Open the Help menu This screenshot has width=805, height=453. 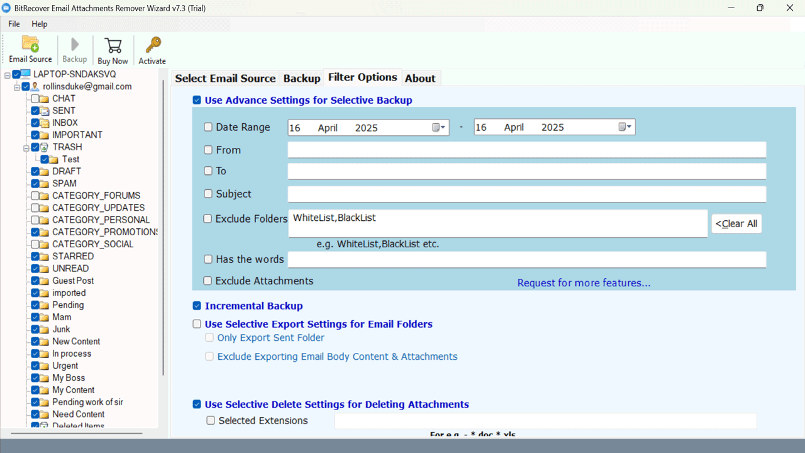coord(39,24)
